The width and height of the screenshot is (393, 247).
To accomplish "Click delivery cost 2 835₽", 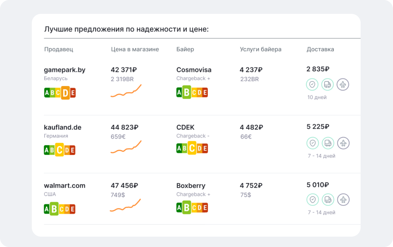I will click(318, 69).
